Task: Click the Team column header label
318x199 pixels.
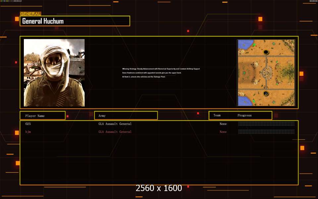Action: (x=217, y=115)
